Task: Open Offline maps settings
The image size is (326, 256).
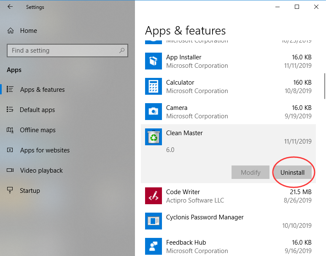Action: [38, 130]
